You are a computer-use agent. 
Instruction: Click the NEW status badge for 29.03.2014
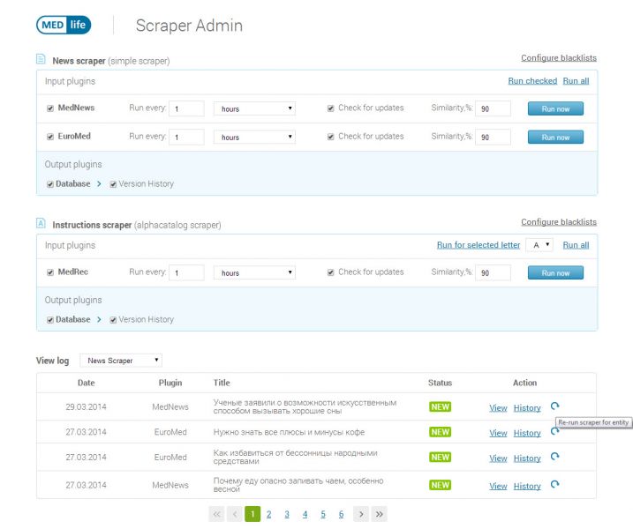point(440,406)
